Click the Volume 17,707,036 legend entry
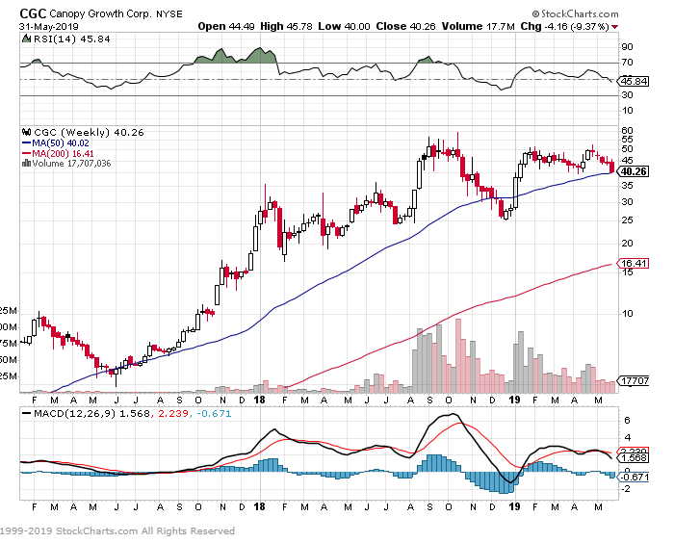674x543 pixels. pyautogui.click(x=71, y=164)
